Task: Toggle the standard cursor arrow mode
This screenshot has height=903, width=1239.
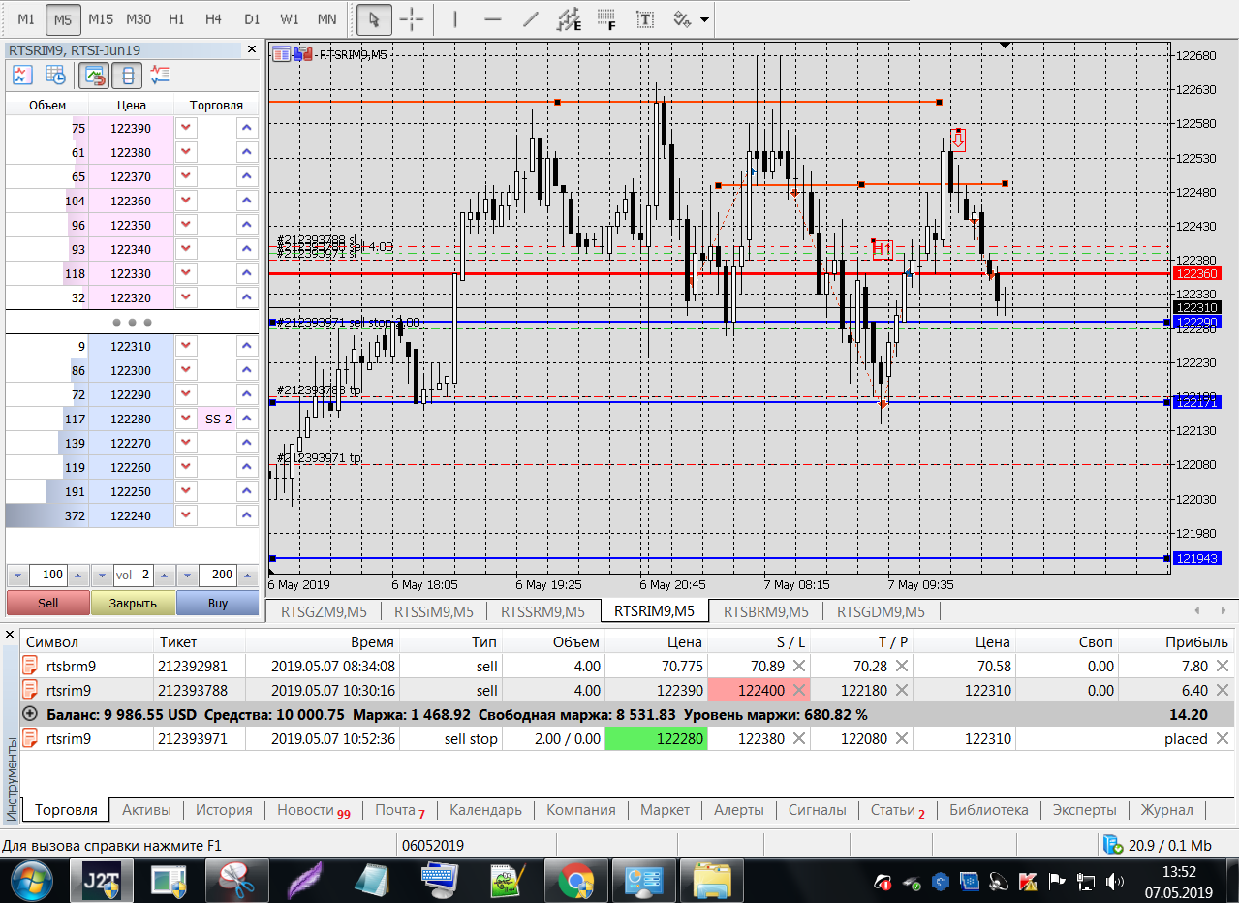Action: pyautogui.click(x=373, y=18)
